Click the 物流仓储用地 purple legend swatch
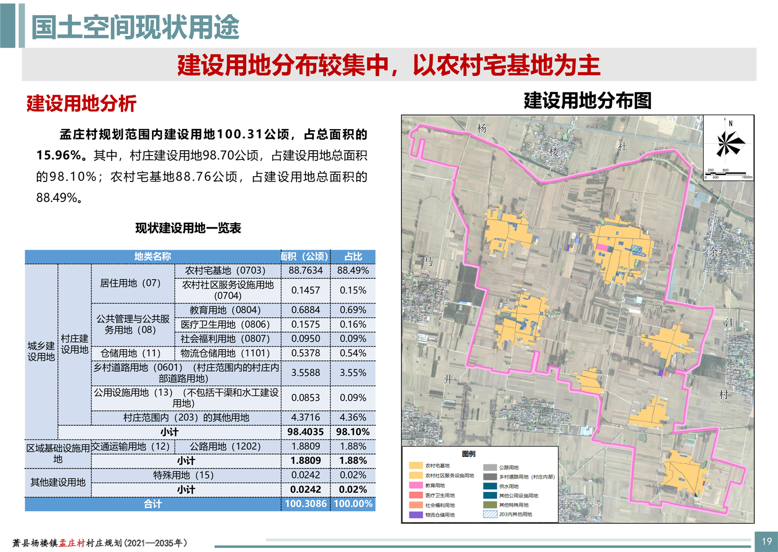Image resolution: width=778 pixels, height=552 pixels. (416, 515)
